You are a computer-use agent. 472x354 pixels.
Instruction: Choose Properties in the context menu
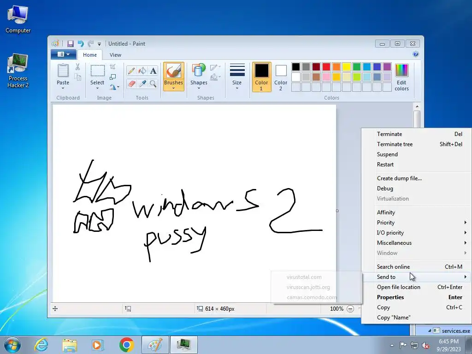pos(417,297)
